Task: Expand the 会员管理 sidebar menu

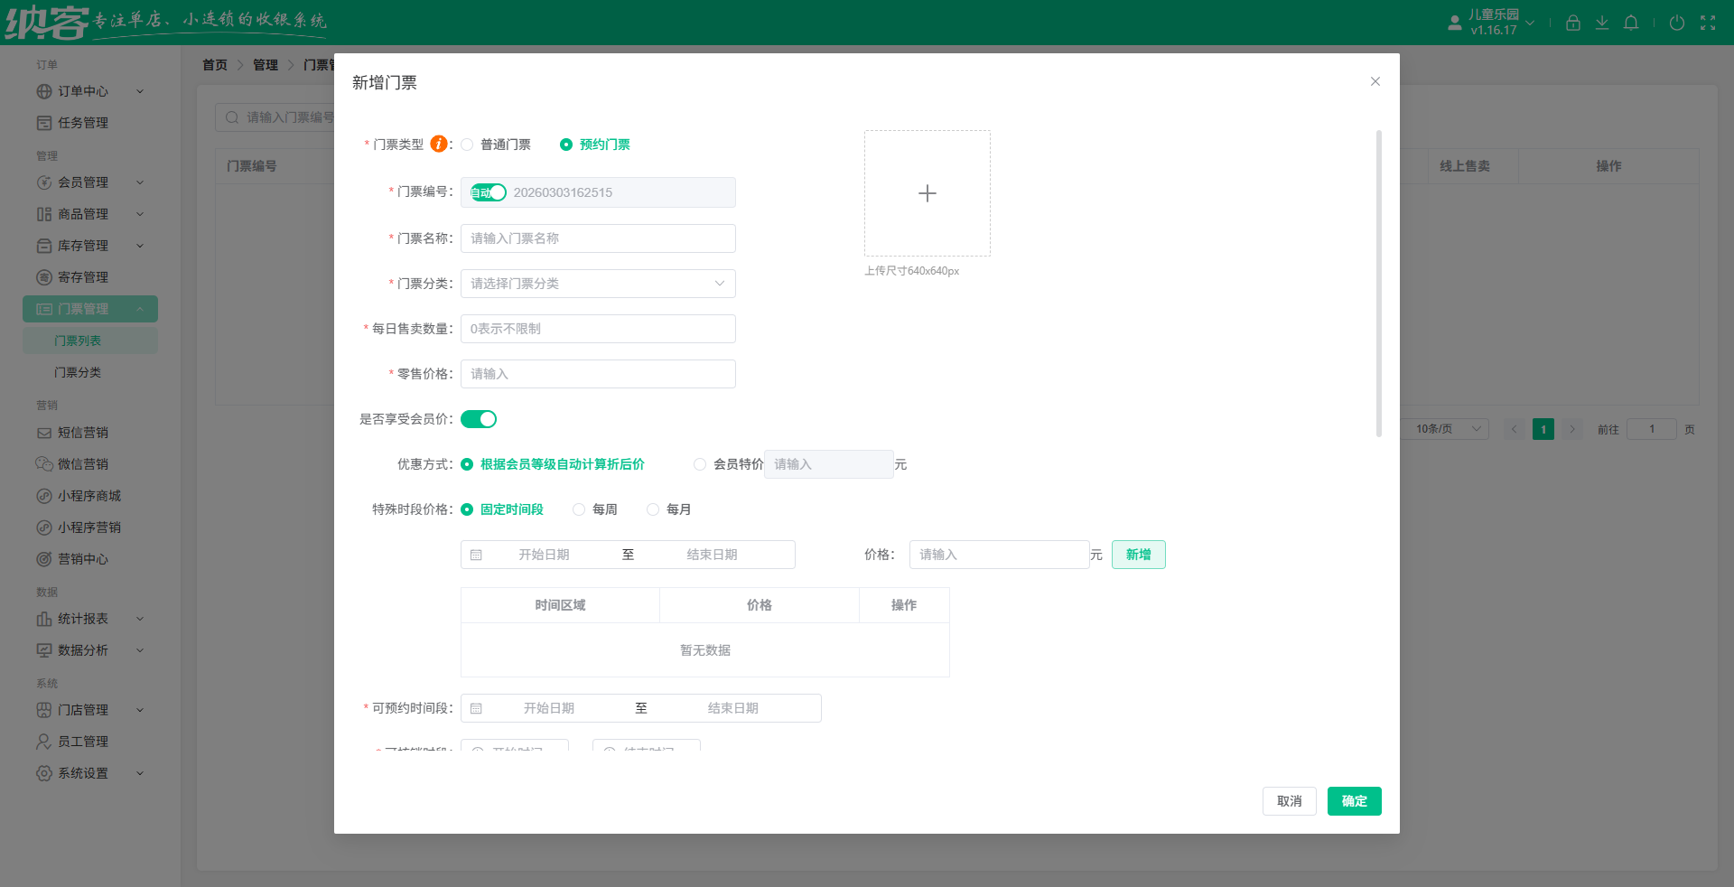Action: pyautogui.click(x=81, y=182)
